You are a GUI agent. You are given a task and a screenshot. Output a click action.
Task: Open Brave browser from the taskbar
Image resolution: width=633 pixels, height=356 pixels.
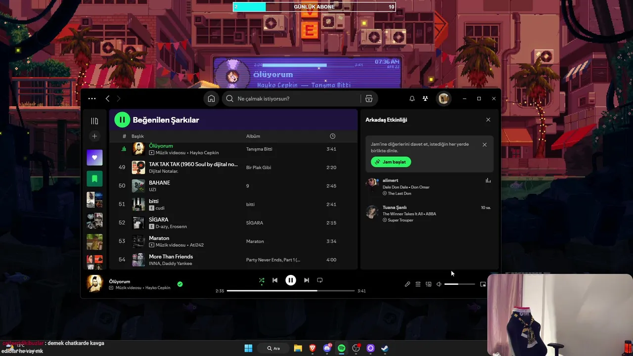(313, 348)
